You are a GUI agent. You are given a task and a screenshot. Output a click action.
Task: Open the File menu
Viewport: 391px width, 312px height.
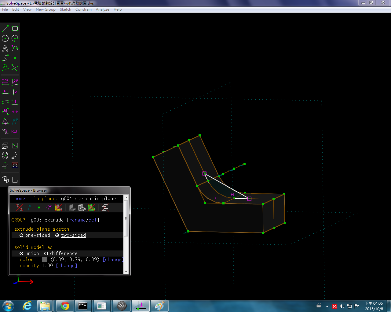(5, 9)
